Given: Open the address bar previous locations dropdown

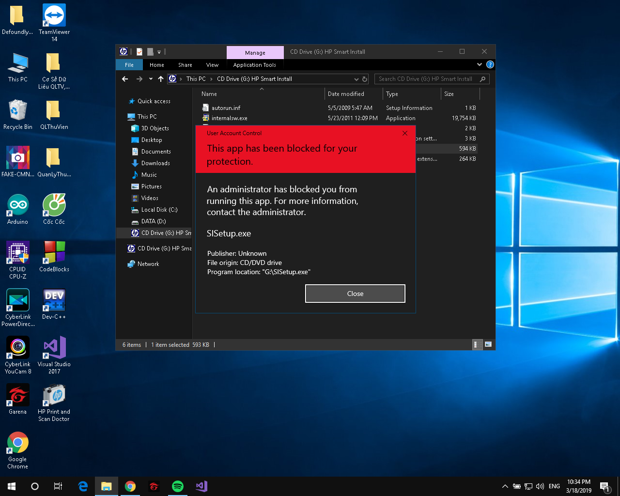Looking at the screenshot, I should click(356, 79).
